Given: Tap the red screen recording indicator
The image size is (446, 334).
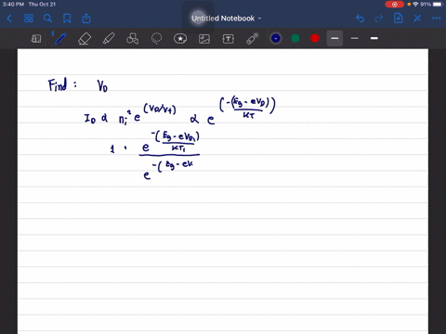Looking at the screenshot, I should pyautogui.click(x=394, y=5).
